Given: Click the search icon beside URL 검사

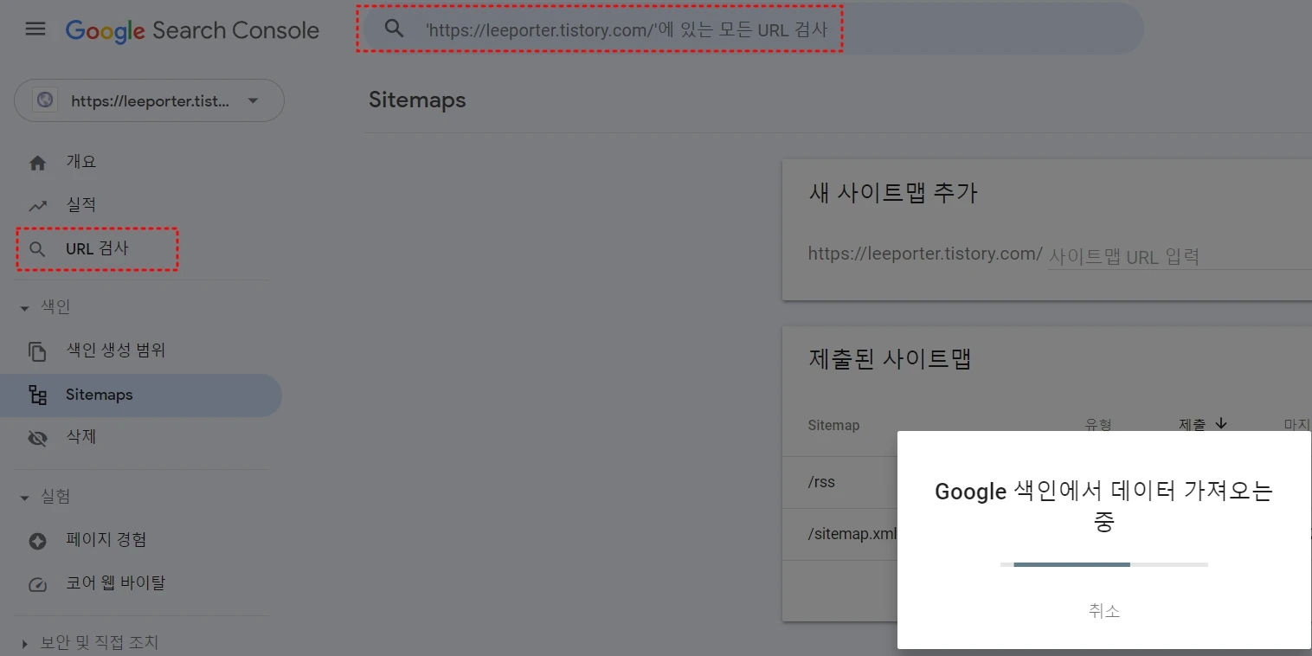Looking at the screenshot, I should coord(37,249).
